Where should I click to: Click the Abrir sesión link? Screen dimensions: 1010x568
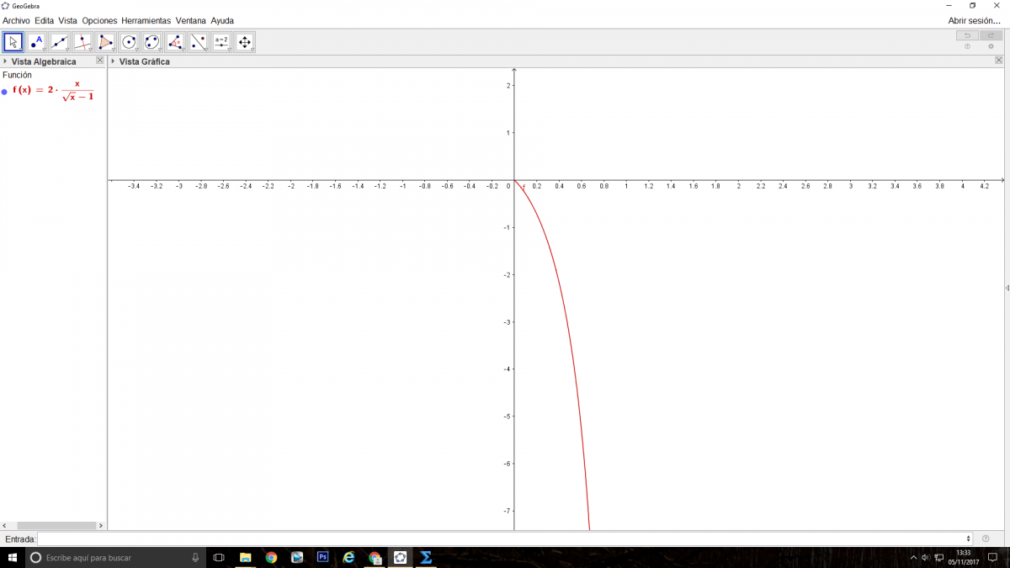[974, 20]
